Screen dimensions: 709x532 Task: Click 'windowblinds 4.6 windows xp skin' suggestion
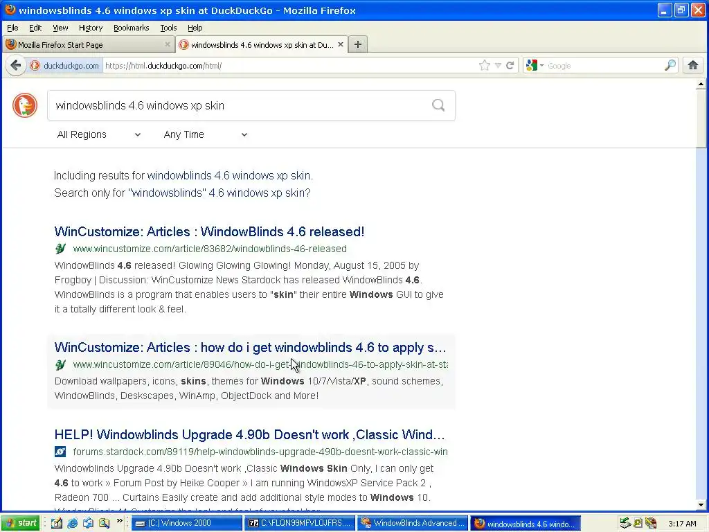pyautogui.click(x=228, y=175)
